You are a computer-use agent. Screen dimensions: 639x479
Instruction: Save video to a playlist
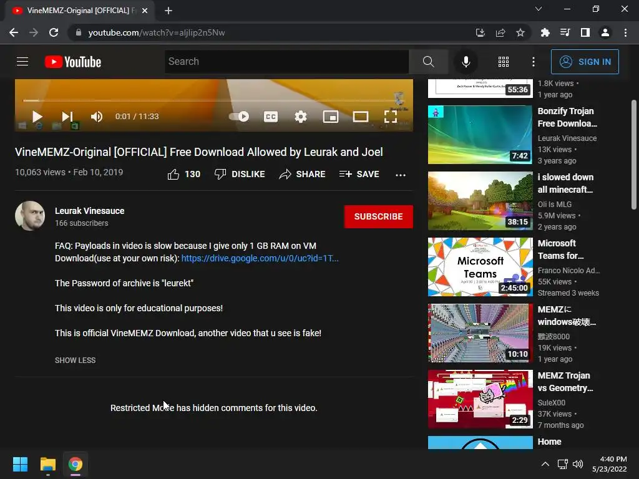pos(359,175)
